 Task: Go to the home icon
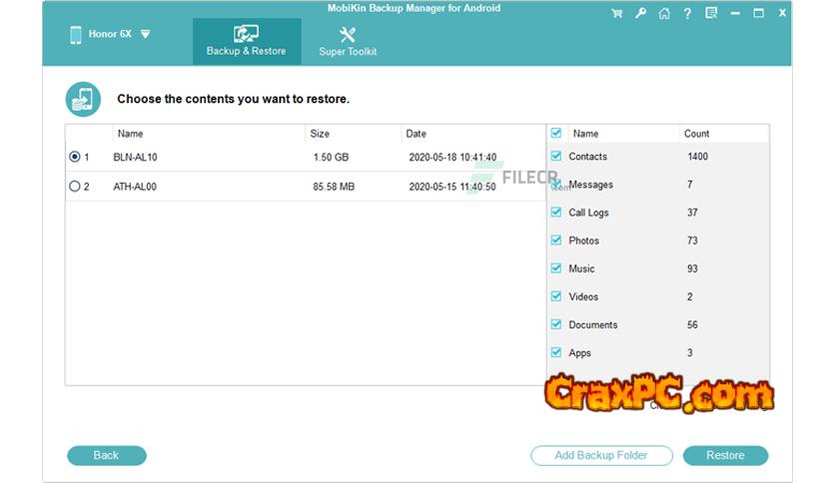point(664,13)
